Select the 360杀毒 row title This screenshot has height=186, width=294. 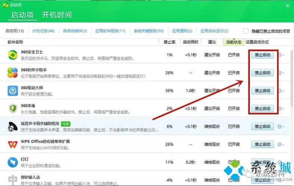(x=28, y=105)
